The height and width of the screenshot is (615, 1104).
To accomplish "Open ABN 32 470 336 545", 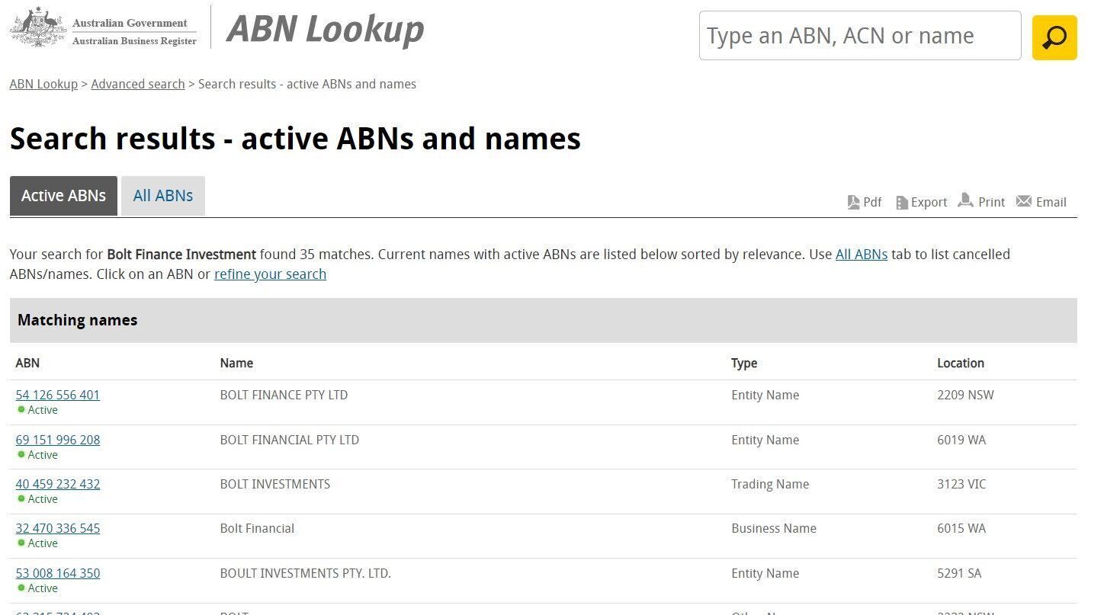I will point(58,528).
